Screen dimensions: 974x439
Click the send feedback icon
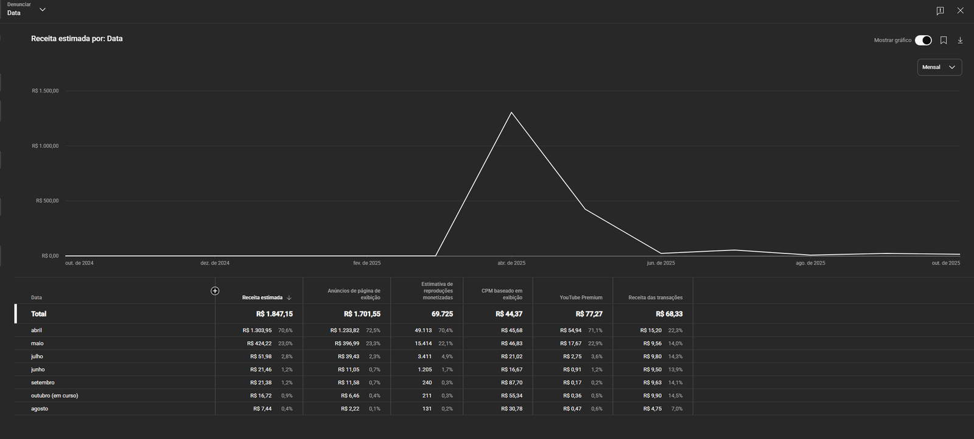tap(940, 11)
